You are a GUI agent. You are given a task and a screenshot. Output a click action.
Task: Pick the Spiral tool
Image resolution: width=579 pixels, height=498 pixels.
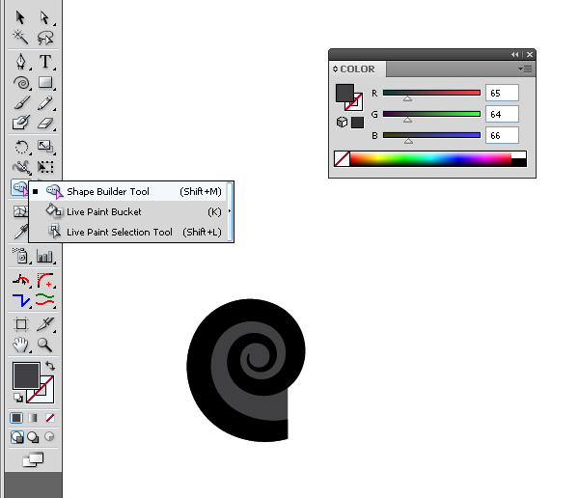click(21, 83)
